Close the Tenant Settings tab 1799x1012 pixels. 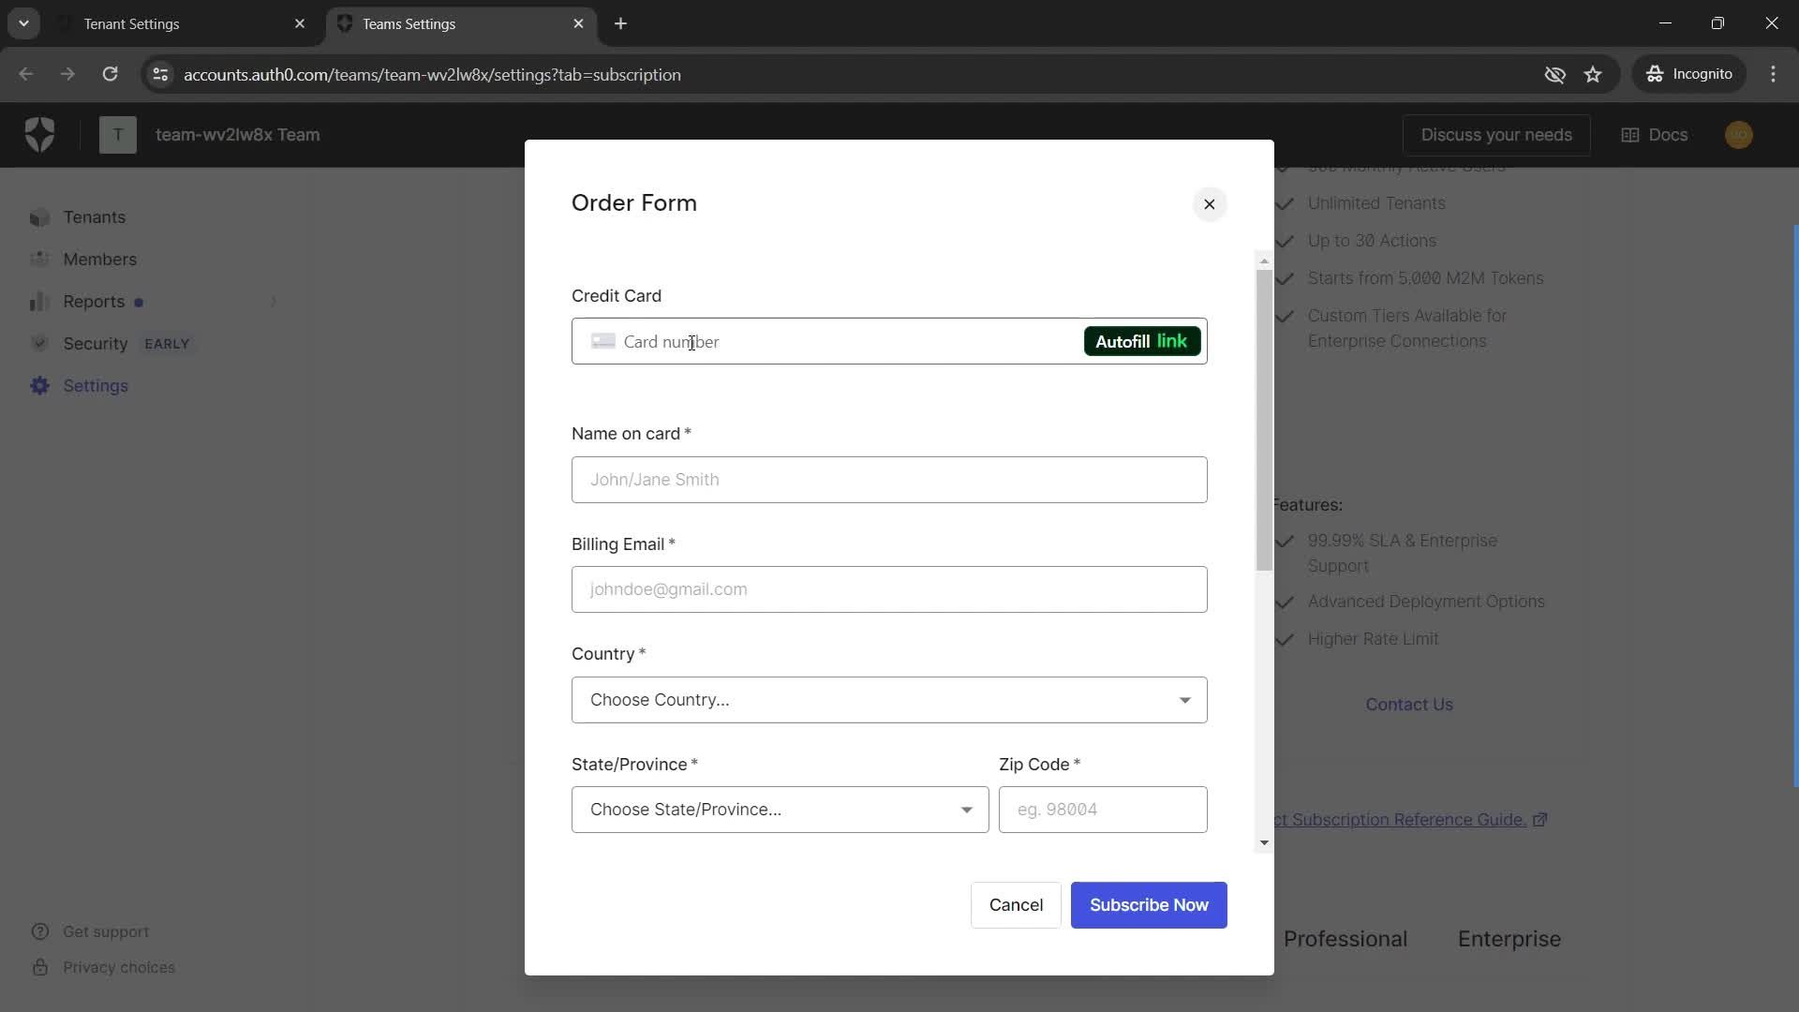pos(300,23)
